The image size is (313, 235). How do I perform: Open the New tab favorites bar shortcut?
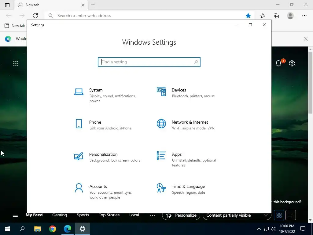15,26
